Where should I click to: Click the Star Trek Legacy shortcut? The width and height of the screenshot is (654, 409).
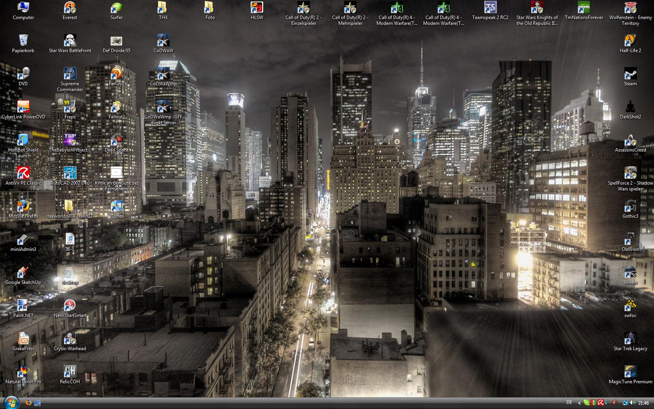(x=630, y=339)
